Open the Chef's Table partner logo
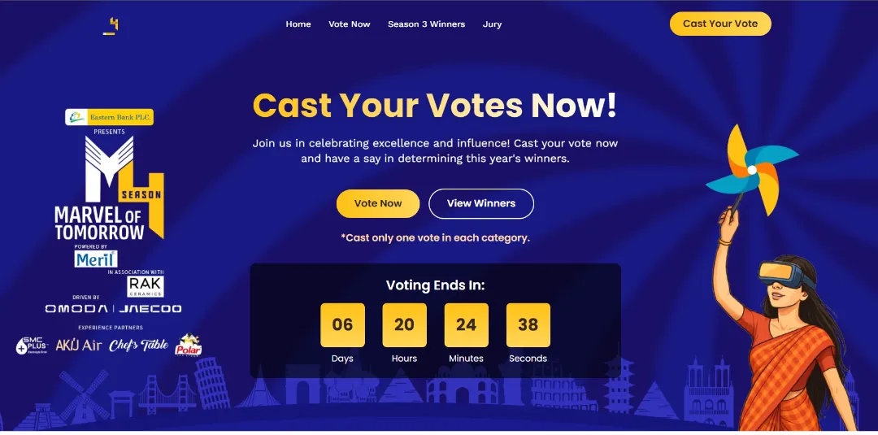Image resolution: width=878 pixels, height=435 pixels. coord(139,346)
